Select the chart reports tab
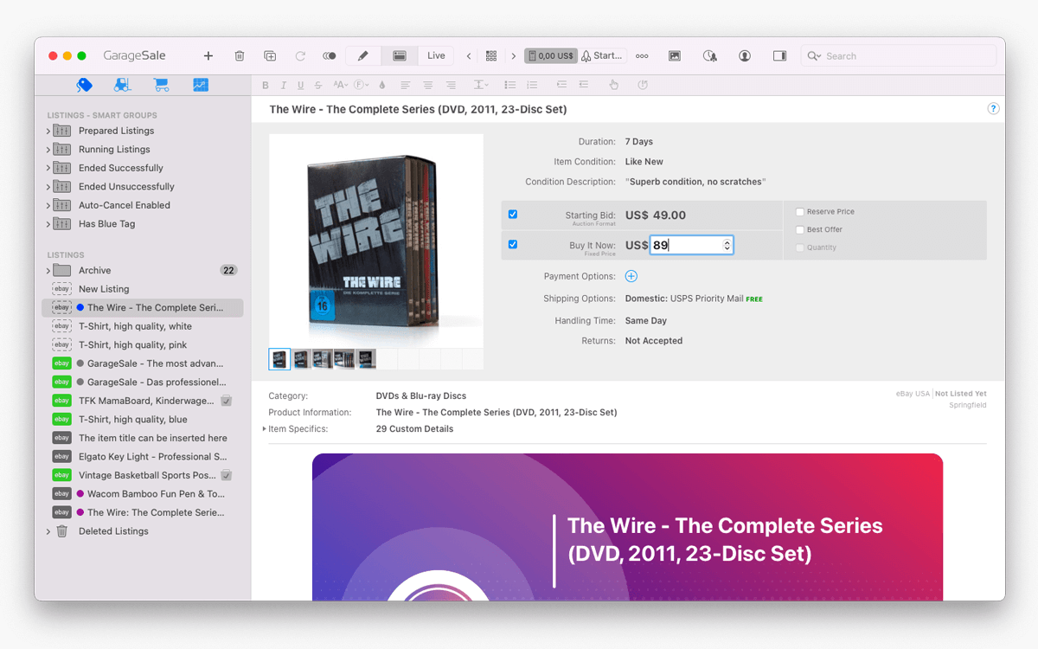Image resolution: width=1038 pixels, height=649 pixels. point(200,85)
